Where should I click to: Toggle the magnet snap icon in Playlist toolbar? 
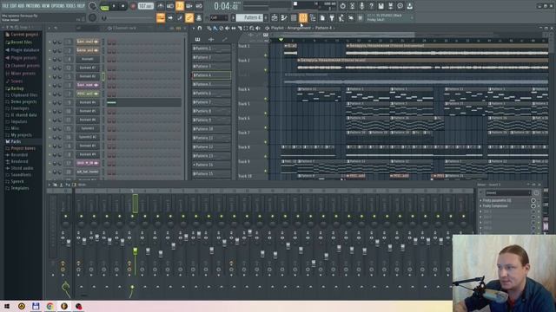(200, 28)
